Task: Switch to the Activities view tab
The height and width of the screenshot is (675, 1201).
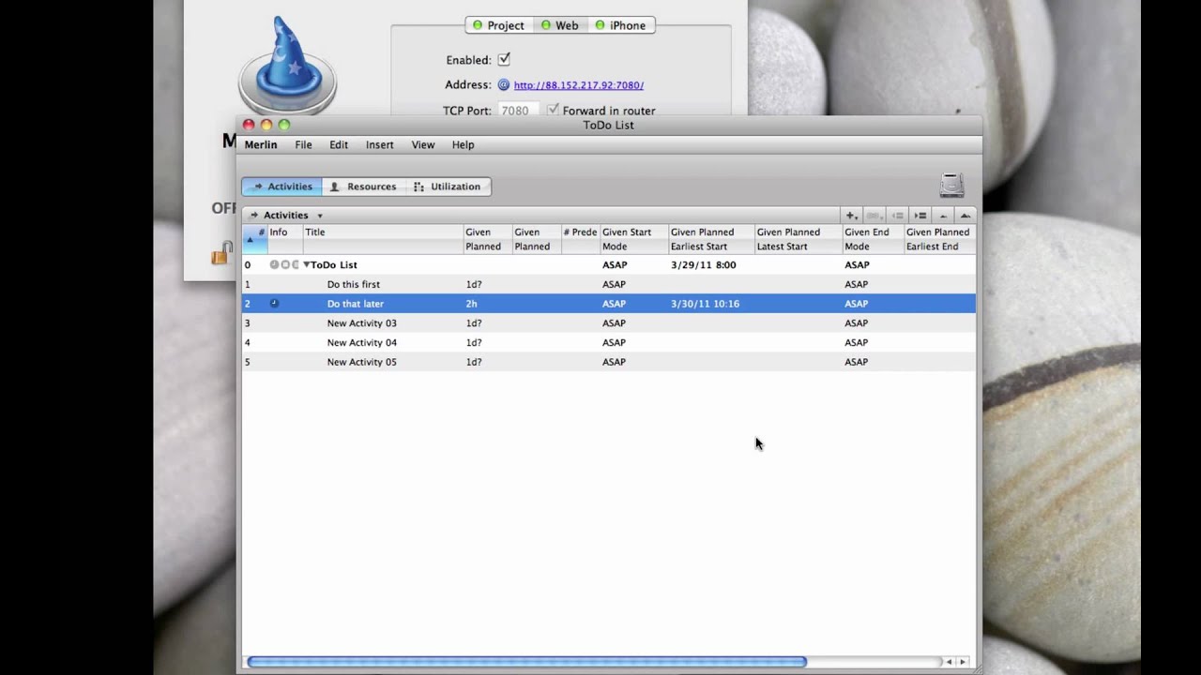Action: pos(281,187)
